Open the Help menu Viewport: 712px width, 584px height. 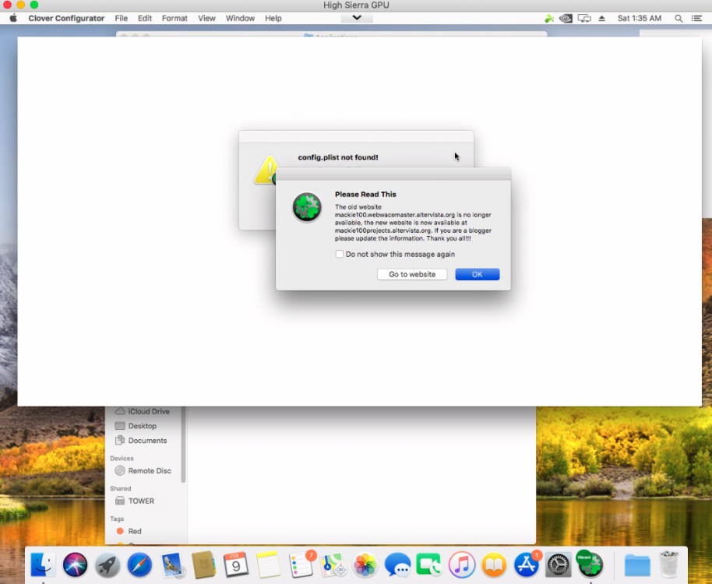pyautogui.click(x=273, y=18)
